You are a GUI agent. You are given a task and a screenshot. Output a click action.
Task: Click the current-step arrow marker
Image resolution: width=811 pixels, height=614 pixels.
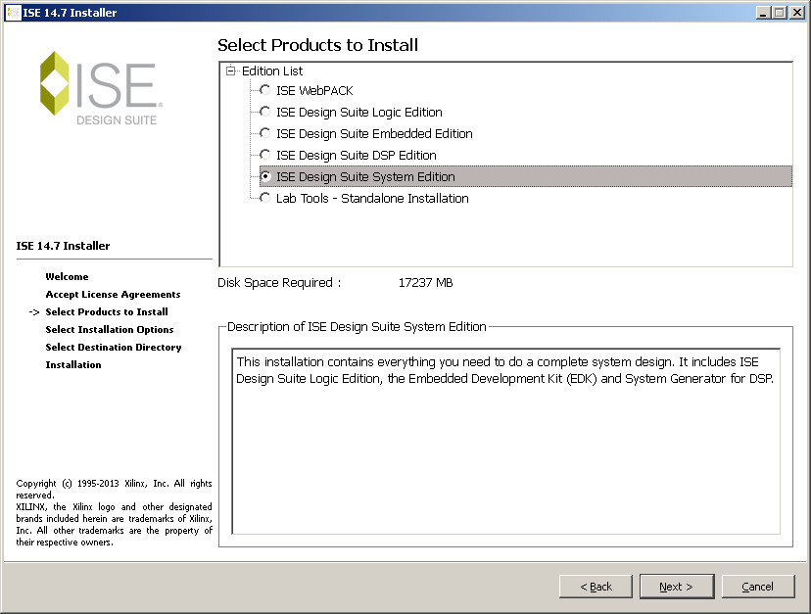tap(34, 312)
